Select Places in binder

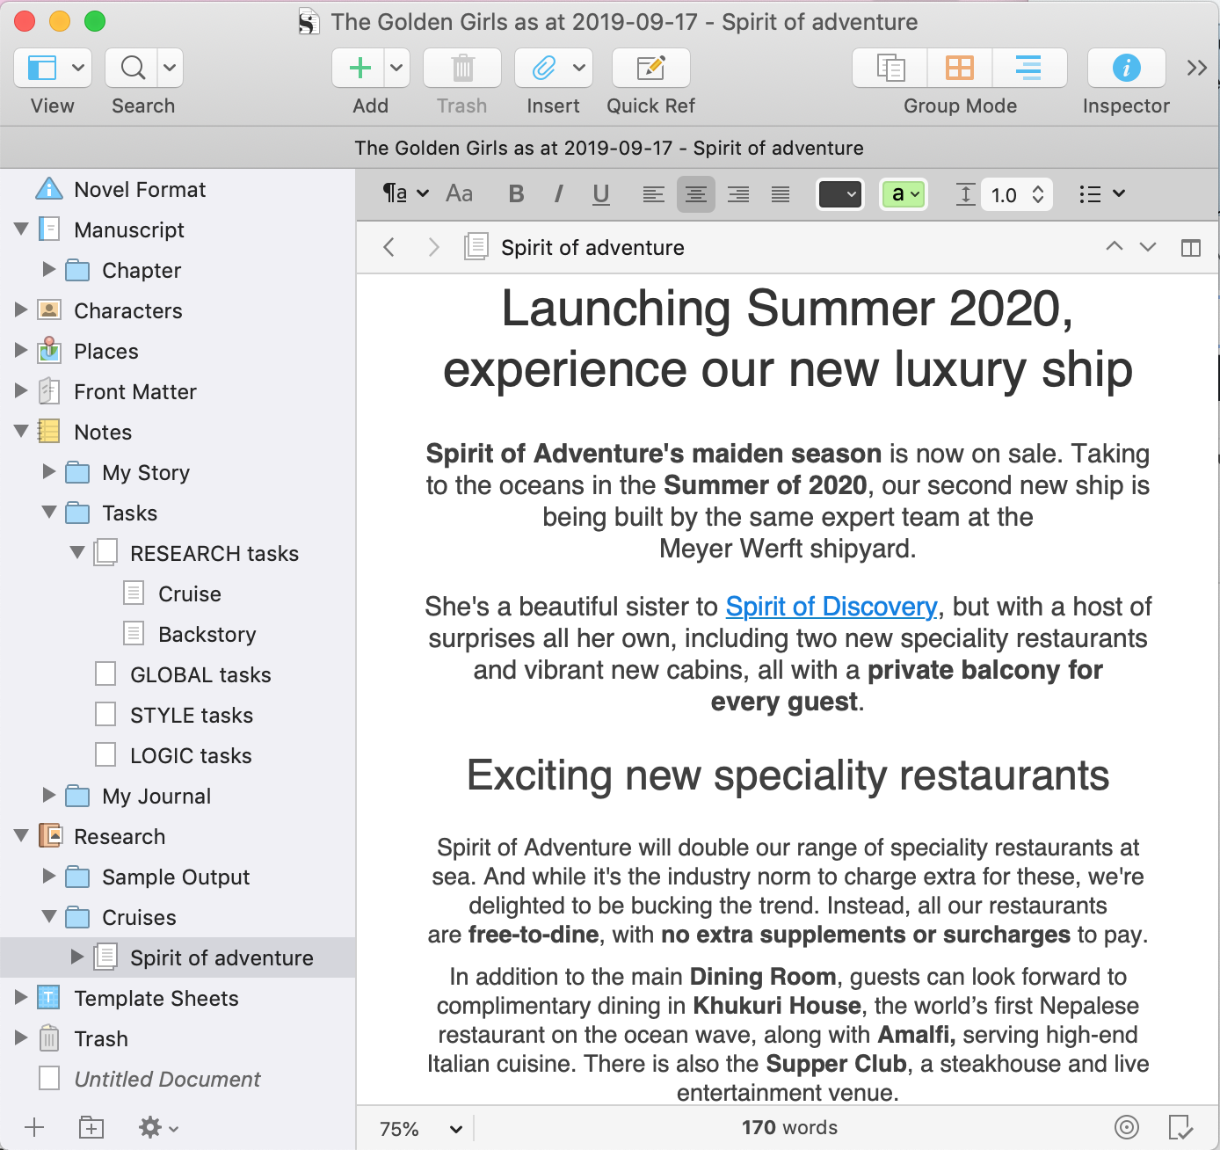pos(106,352)
